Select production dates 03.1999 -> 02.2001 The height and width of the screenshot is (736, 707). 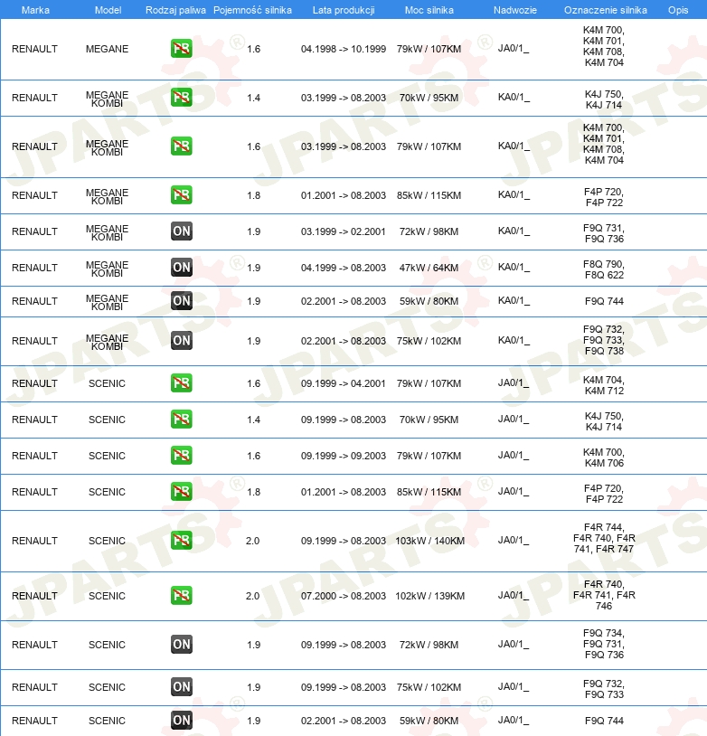(344, 231)
